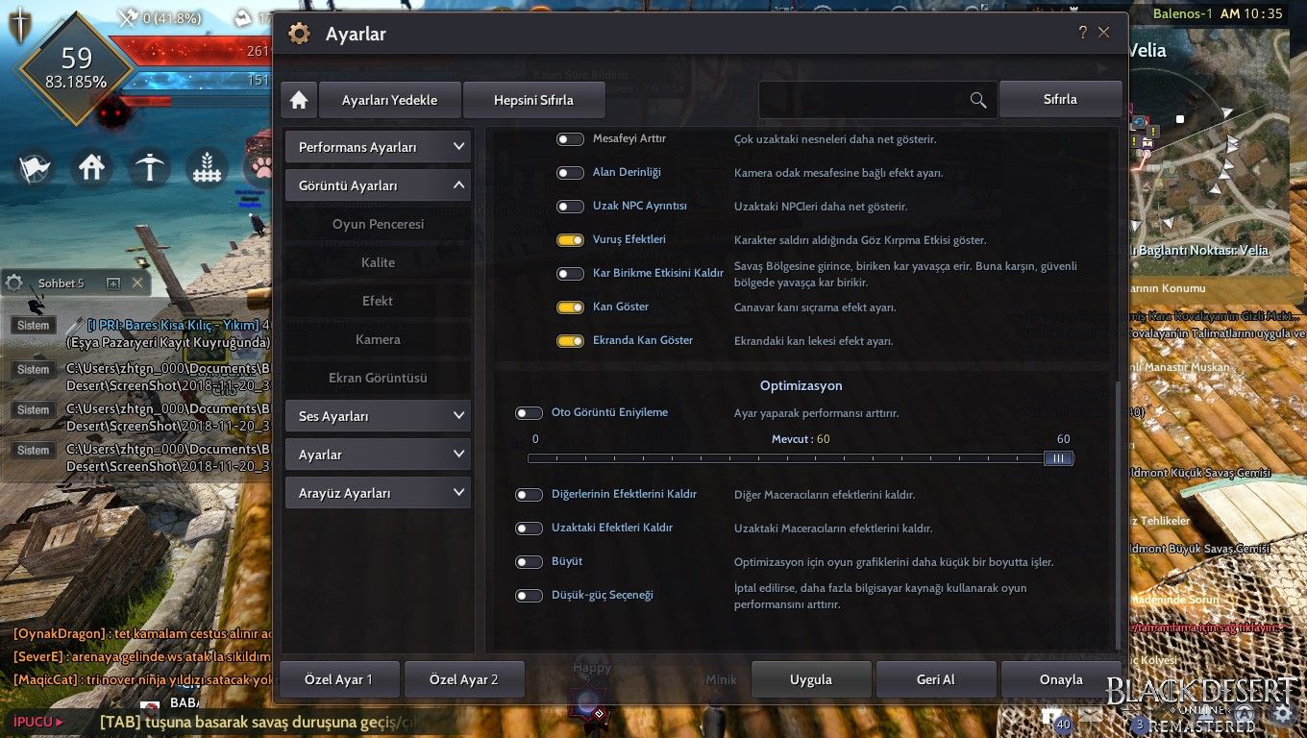Screen dimensions: 1307x738
Task: Toggle Mesafeyi Arttır switch
Action: click(570, 139)
